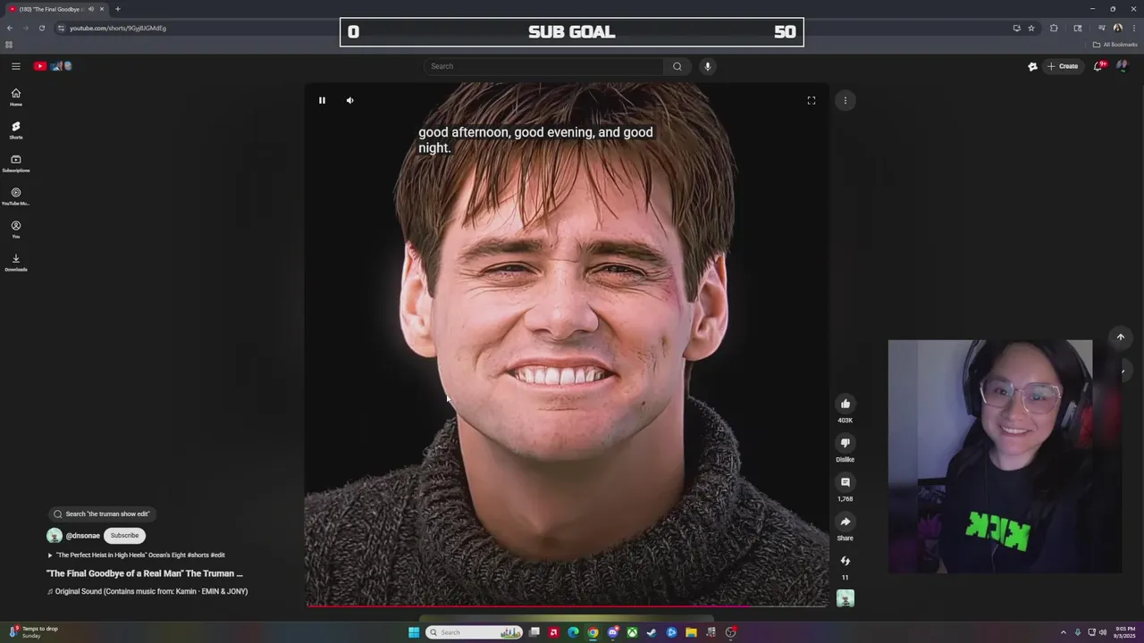Open the @dnsonae channel link
This screenshot has width=1144, height=643.
(x=82, y=536)
